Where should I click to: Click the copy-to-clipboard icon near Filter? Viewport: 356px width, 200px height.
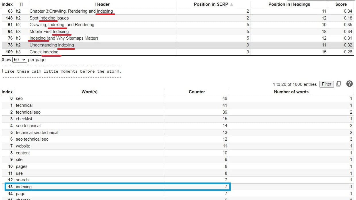(x=338, y=84)
